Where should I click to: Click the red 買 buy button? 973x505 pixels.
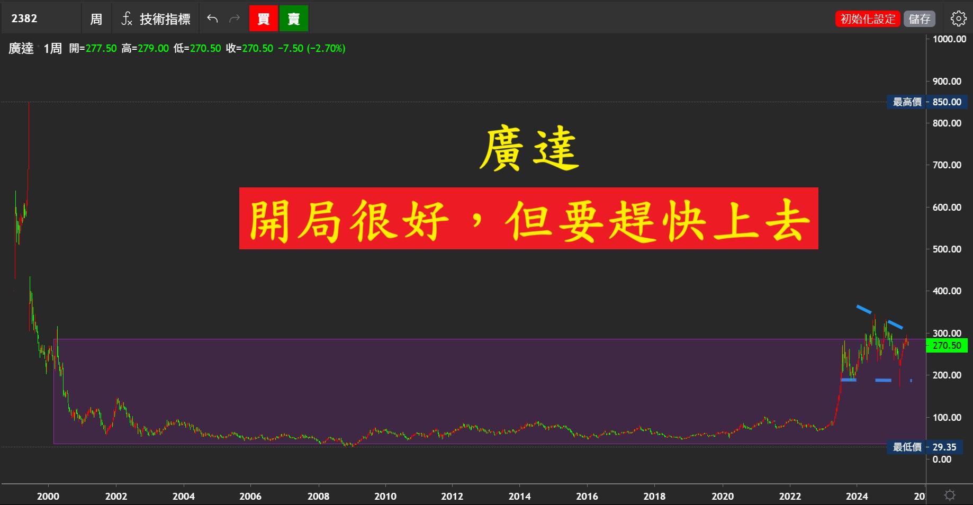point(264,19)
